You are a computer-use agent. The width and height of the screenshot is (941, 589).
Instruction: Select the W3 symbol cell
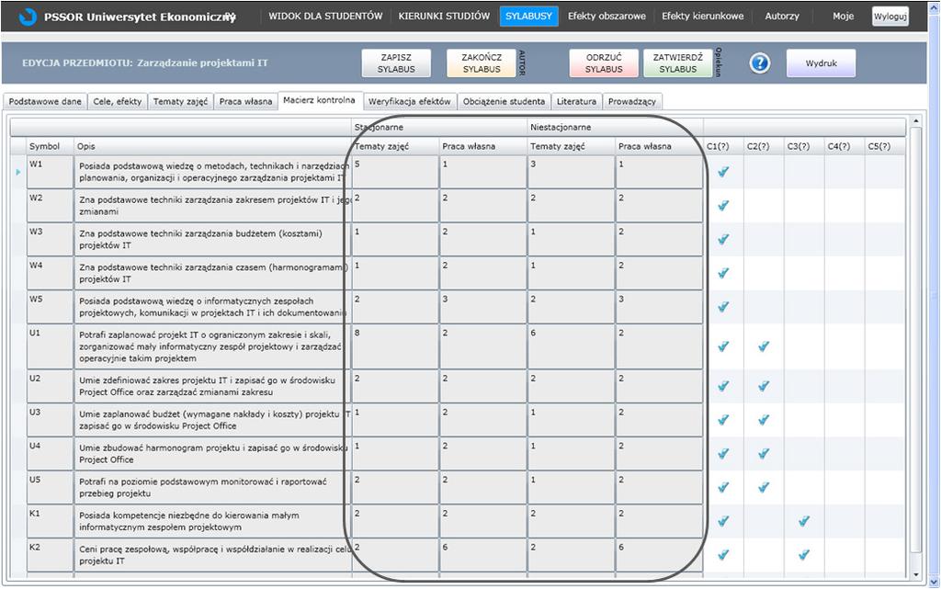(50, 239)
